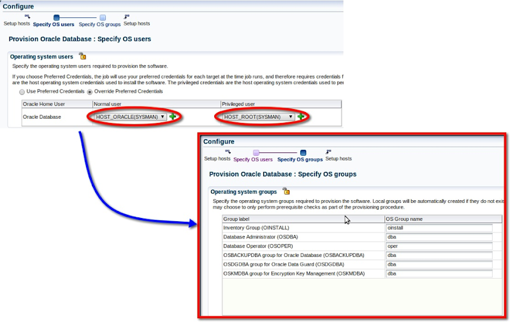Click Inventory Group (OINSTALL) label
This screenshot has height=322, width=510.
[x=256, y=228]
